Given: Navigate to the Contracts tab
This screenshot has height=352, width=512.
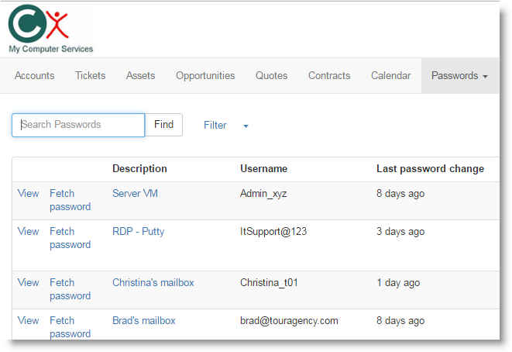Looking at the screenshot, I should pos(329,76).
